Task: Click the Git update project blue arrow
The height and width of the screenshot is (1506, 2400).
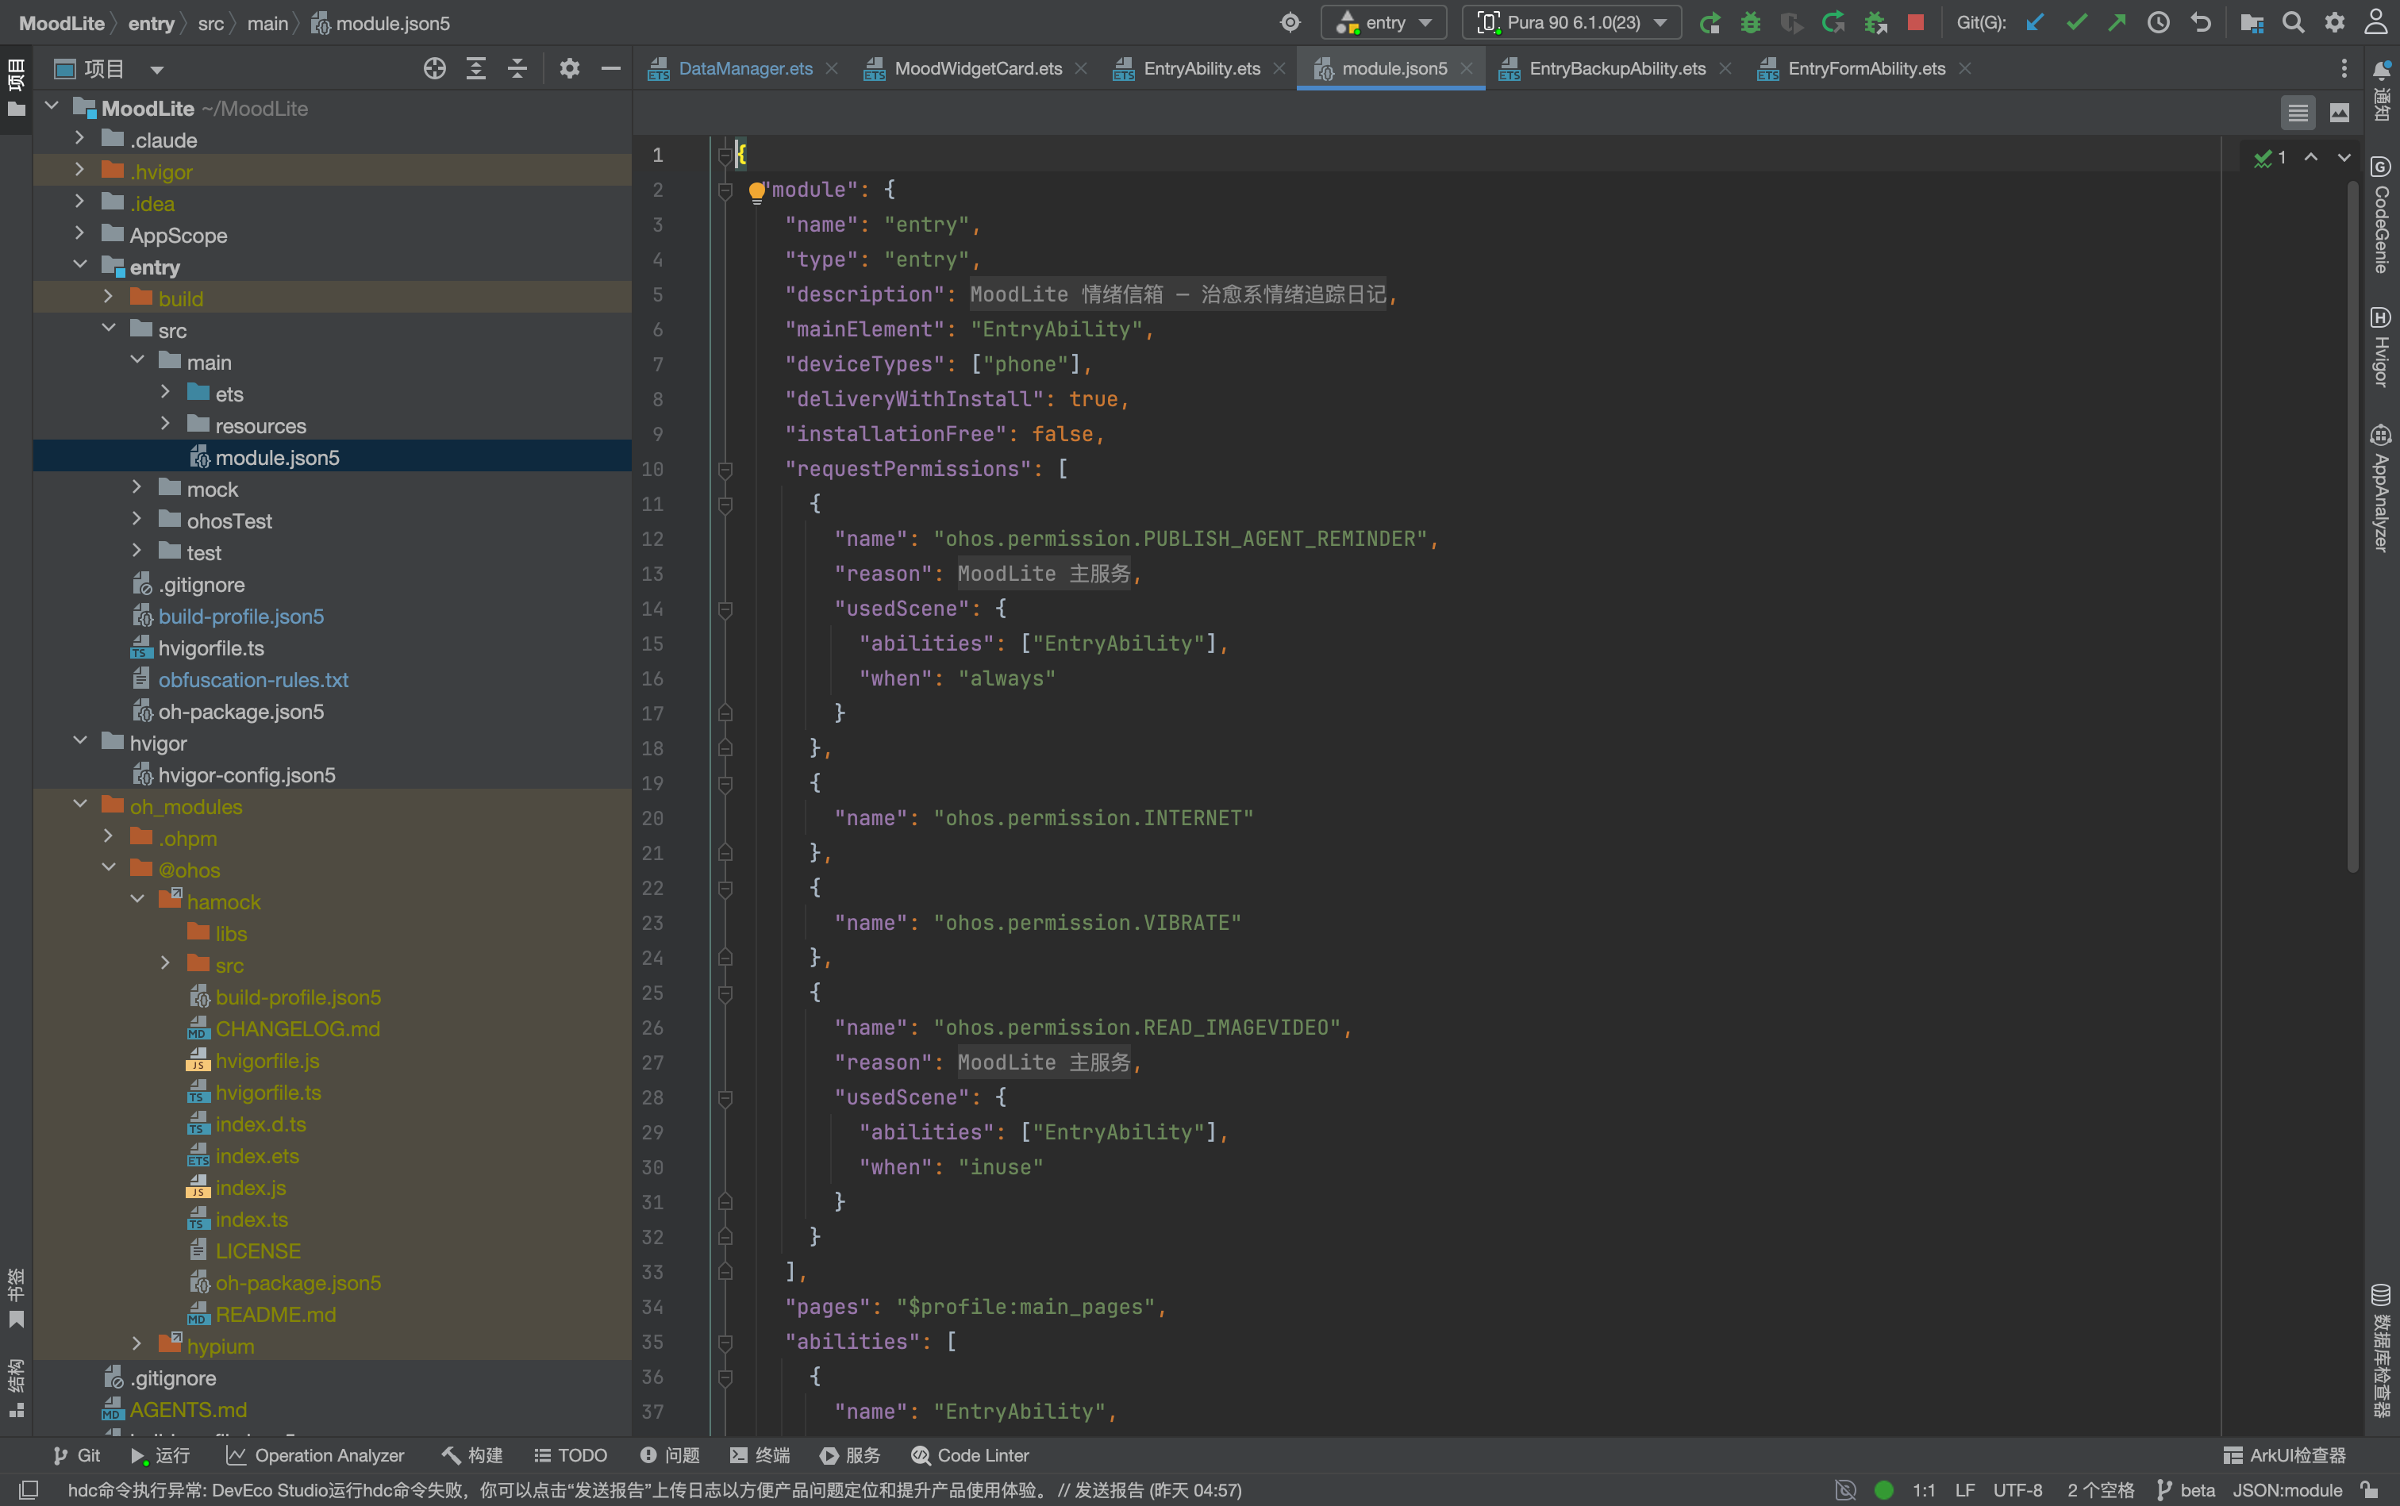Action: point(2034,23)
